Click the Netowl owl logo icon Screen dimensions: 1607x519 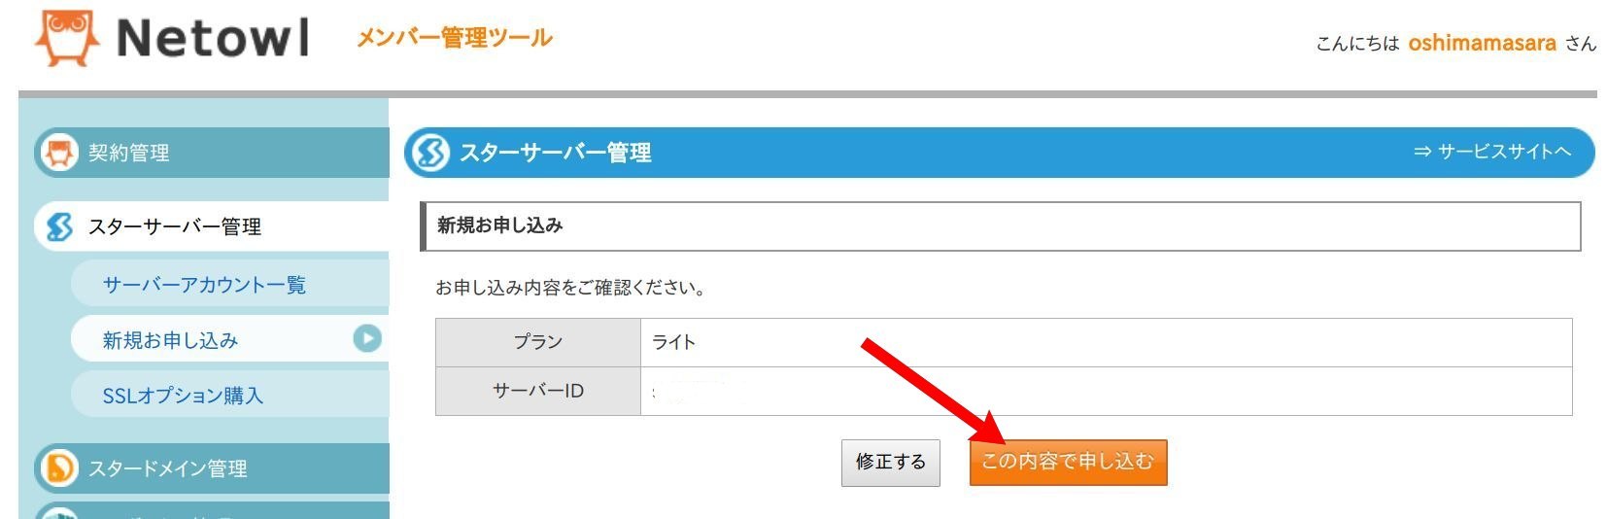coord(66,38)
